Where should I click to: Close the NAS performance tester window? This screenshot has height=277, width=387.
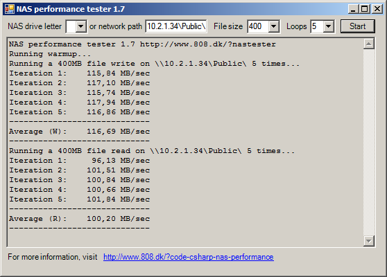[x=377, y=9]
